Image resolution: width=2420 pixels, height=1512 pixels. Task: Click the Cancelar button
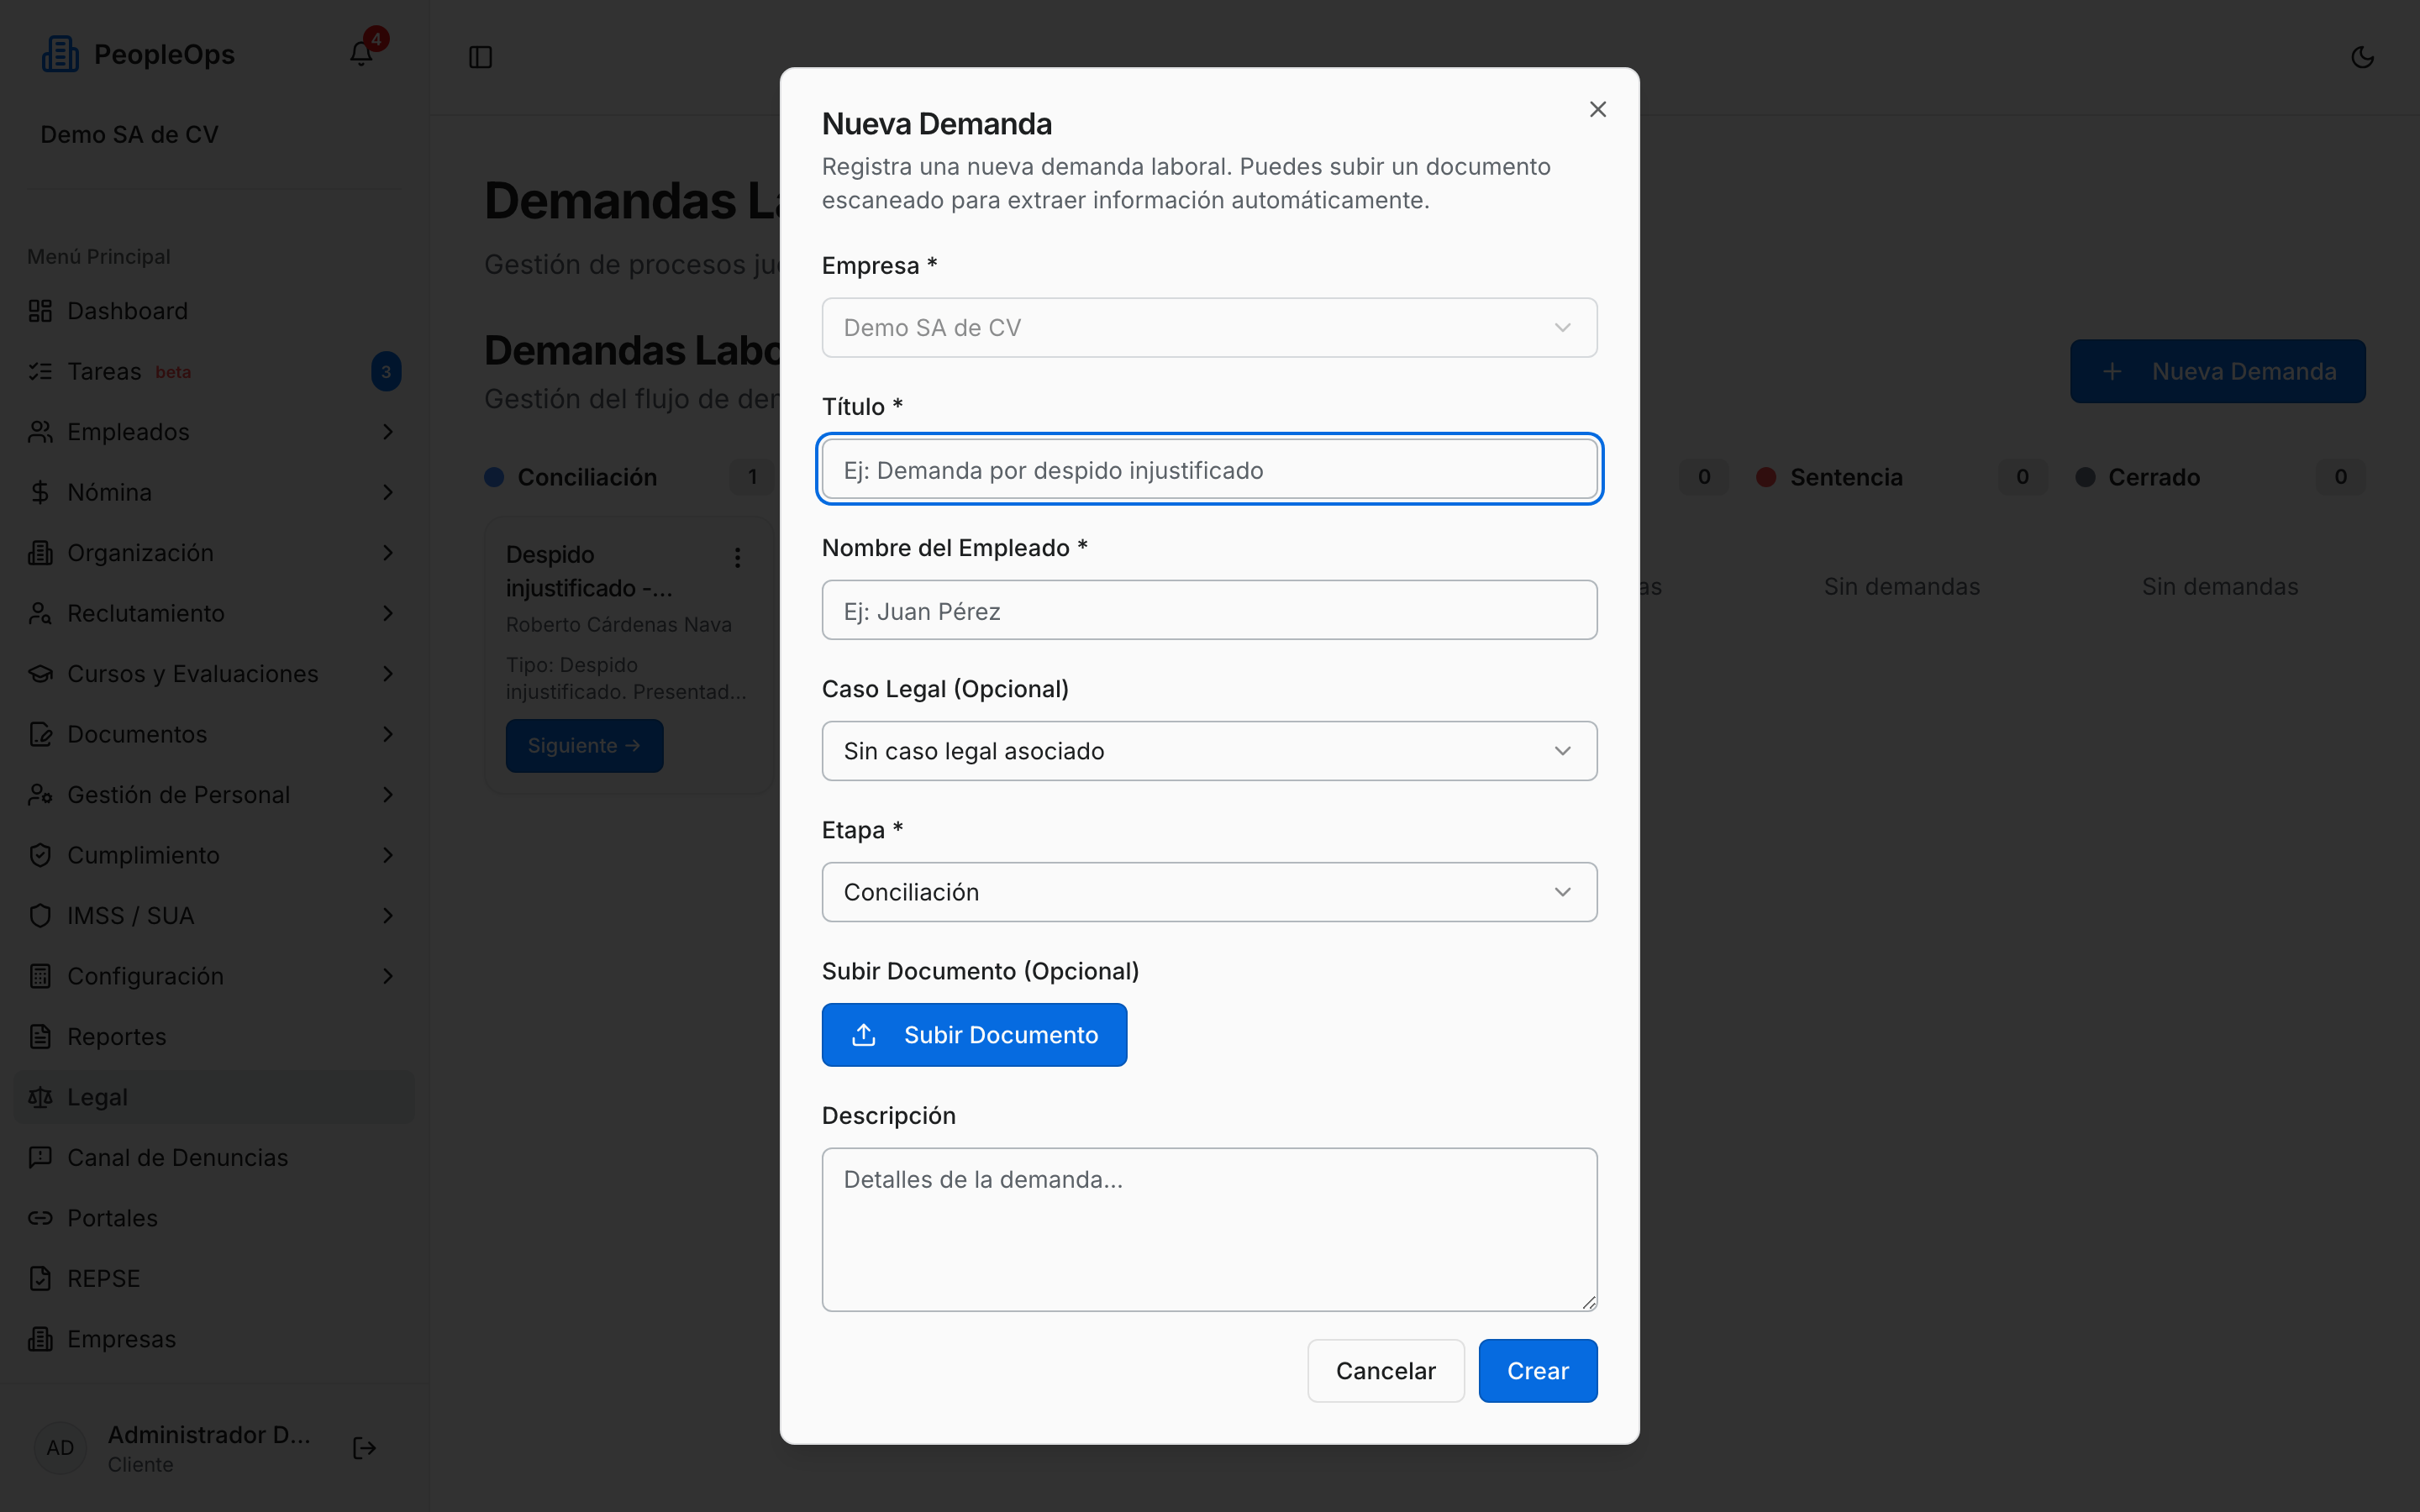(1385, 1371)
